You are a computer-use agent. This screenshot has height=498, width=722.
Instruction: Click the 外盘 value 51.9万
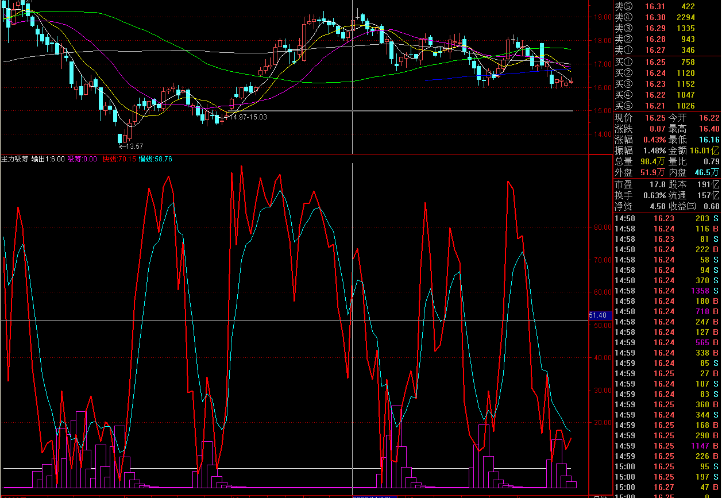click(653, 172)
